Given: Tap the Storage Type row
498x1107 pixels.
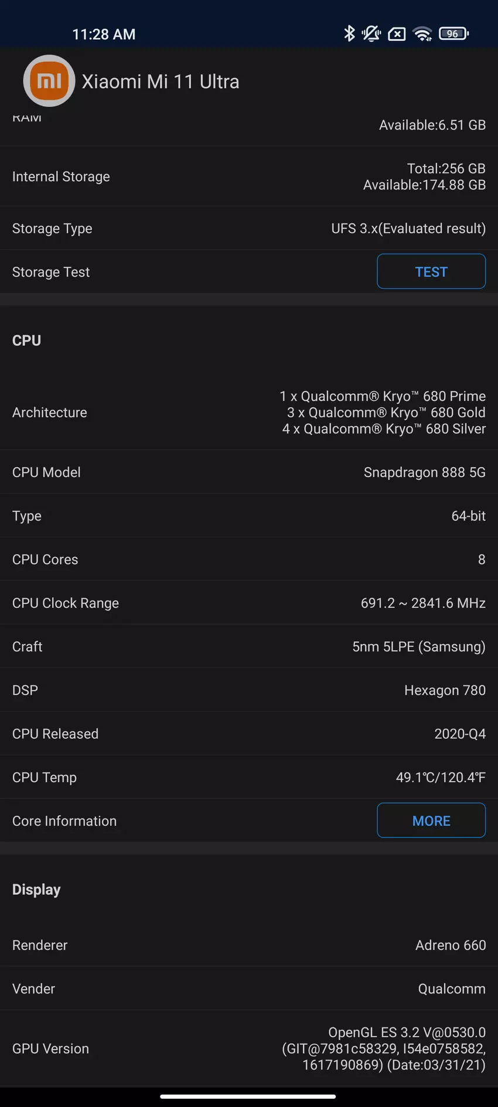Looking at the screenshot, I should pyautogui.click(x=249, y=229).
